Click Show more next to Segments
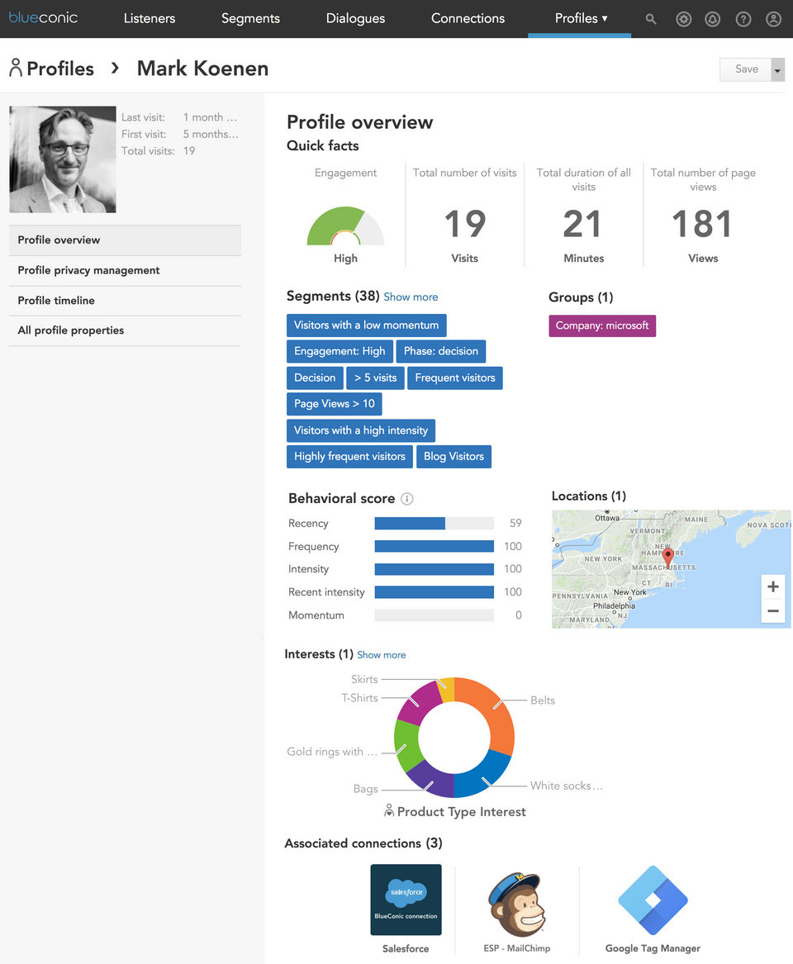 (411, 297)
